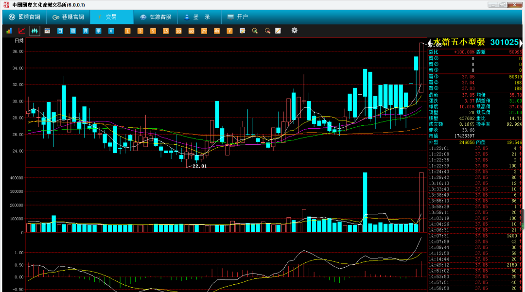Click the buy-two price 37.04

(468, 83)
